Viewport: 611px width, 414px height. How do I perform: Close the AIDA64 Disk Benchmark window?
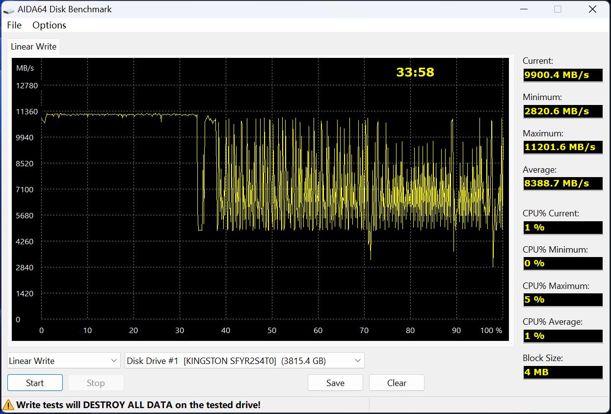click(x=592, y=9)
